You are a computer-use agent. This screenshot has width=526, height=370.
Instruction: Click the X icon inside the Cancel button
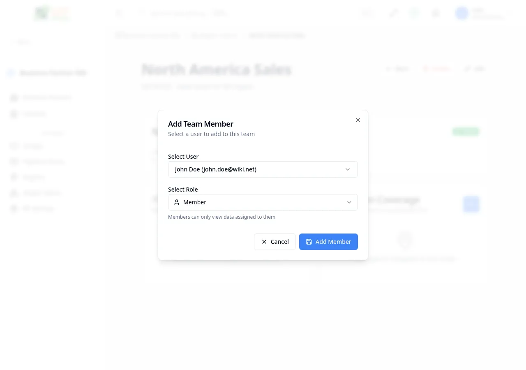[264, 242]
